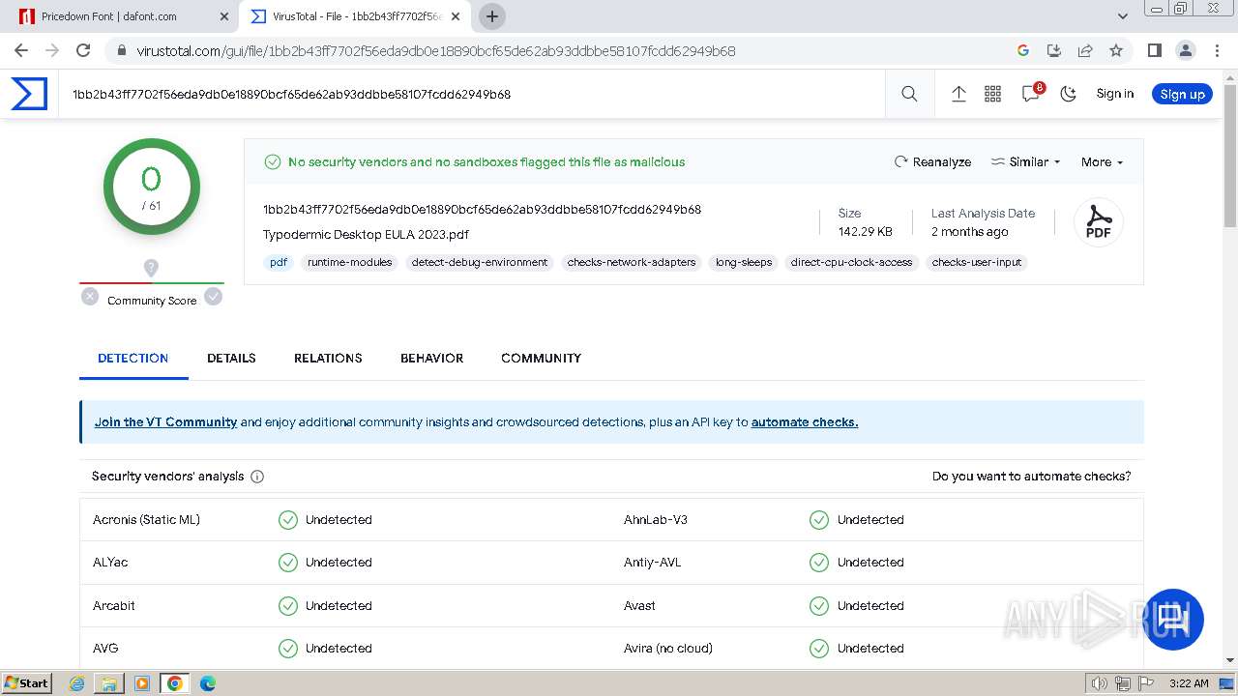Click green check icon next to Avast
Screen dimensions: 1238x696
coord(819,606)
